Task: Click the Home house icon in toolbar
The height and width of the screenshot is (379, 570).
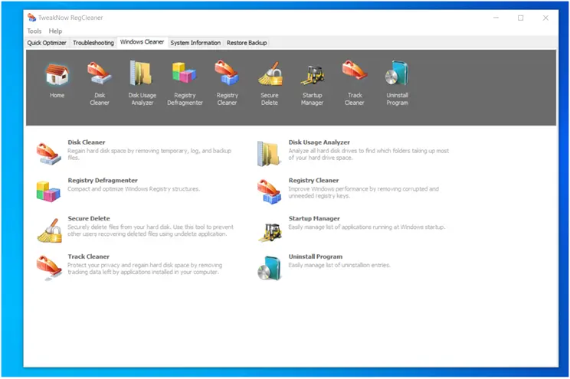Action: (57, 74)
